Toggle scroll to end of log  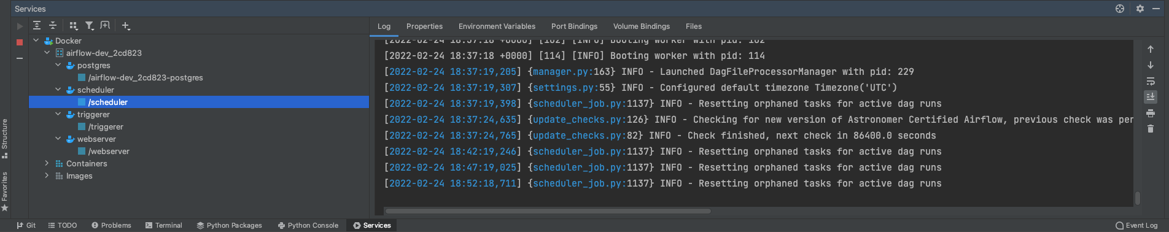click(1151, 97)
